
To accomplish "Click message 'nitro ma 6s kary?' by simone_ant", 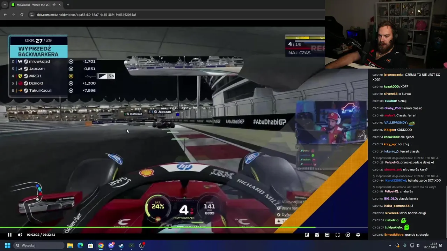I will (415, 170).
